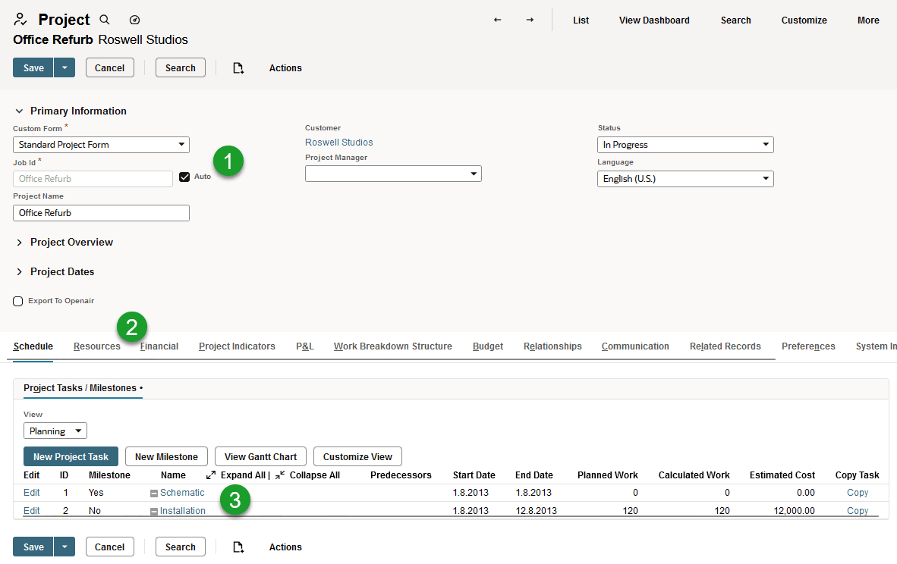Image resolution: width=897 pixels, height=564 pixels.
Task: Go to next record with right arrow
Action: pyautogui.click(x=530, y=20)
